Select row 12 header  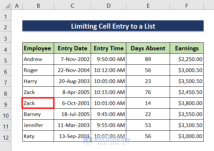(x=5, y=136)
